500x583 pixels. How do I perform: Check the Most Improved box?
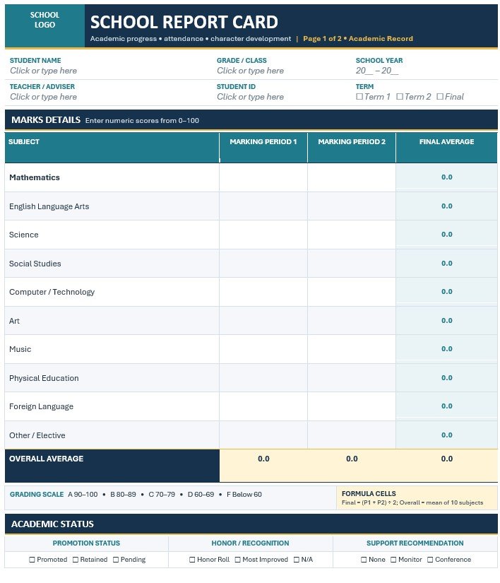click(x=238, y=560)
